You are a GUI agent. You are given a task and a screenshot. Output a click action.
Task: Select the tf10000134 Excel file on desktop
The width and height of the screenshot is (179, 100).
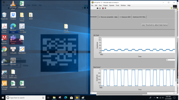click(x=22, y=4)
